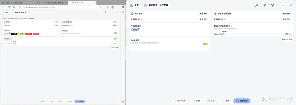The width and height of the screenshot is (296, 105).
Task: Select the pink color chip in web page
Action: (36, 34)
